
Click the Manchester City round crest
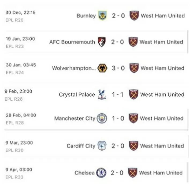(102, 118)
